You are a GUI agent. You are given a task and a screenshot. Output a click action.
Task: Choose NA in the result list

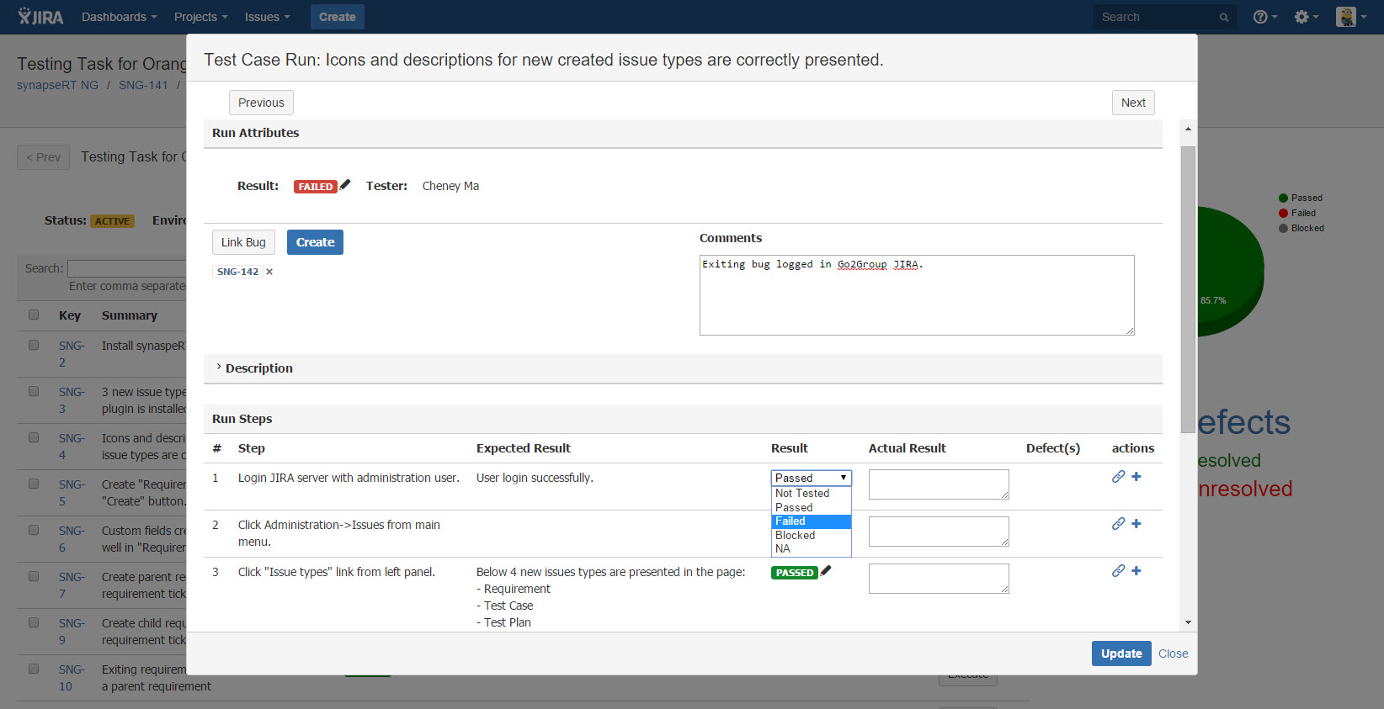coord(812,548)
